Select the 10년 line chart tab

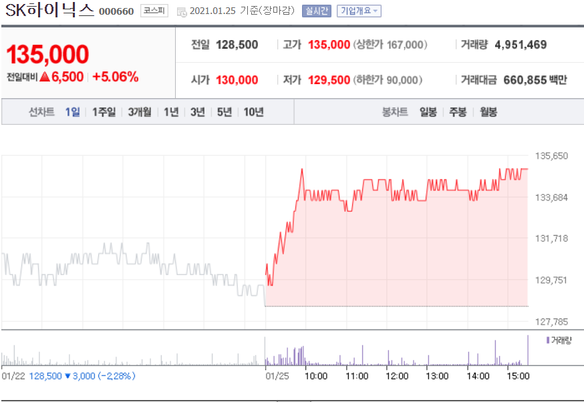click(x=254, y=112)
